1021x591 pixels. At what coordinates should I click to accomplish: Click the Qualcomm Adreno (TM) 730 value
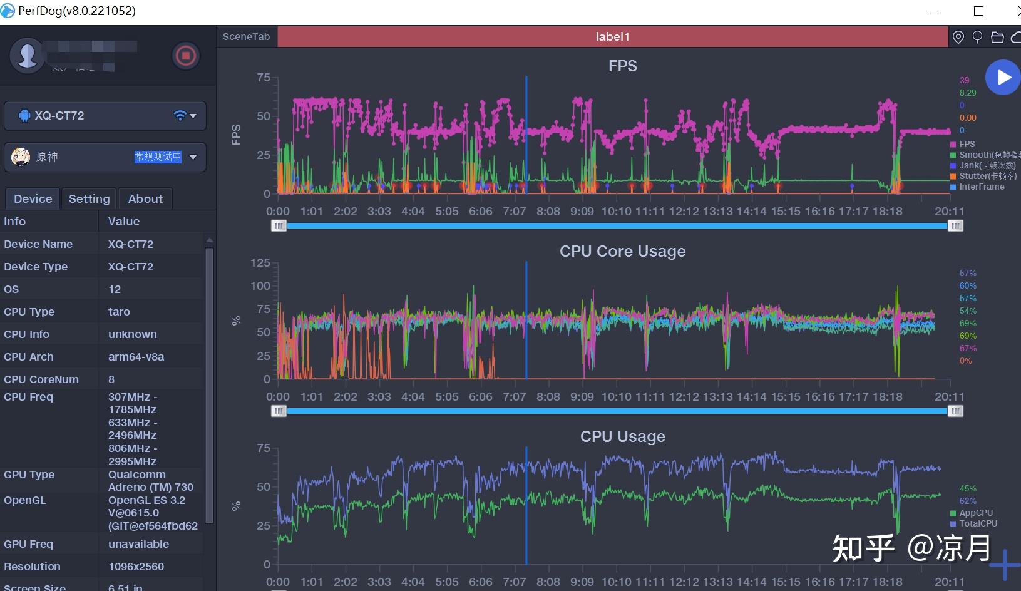(151, 481)
